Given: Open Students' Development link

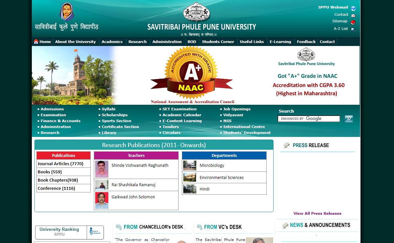Looking at the screenshot, I should (247, 133).
